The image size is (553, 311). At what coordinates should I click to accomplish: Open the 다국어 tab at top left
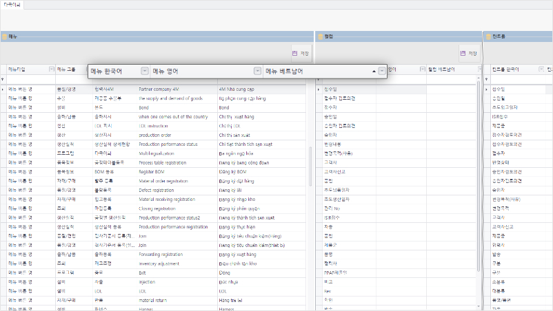pos(12,5)
